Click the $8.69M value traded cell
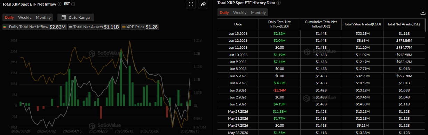428x135 pixels. point(362,41)
